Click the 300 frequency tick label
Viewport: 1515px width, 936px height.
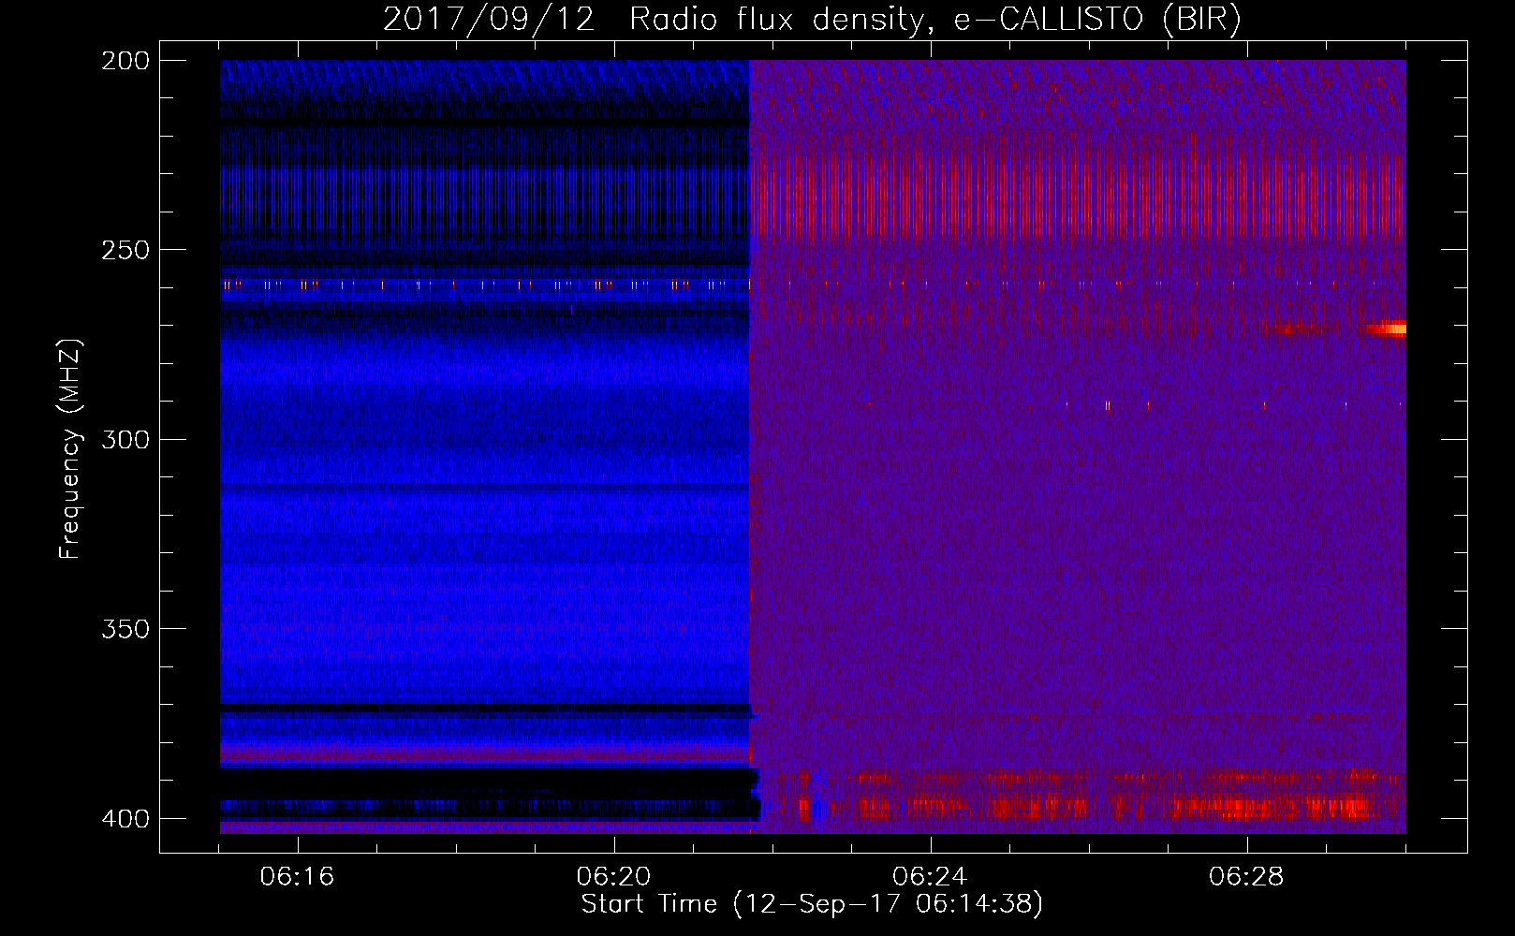pos(125,440)
